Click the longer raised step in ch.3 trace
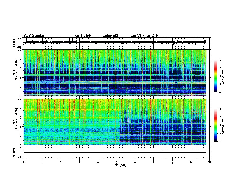This screenshot has width=236, height=182. 145,152
